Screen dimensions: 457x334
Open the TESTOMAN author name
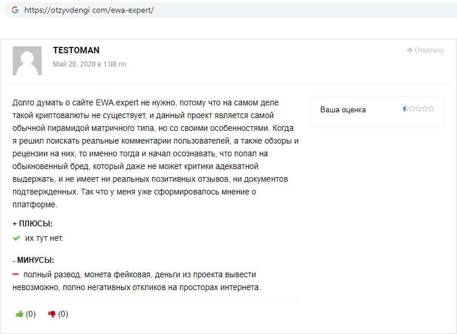(x=76, y=50)
